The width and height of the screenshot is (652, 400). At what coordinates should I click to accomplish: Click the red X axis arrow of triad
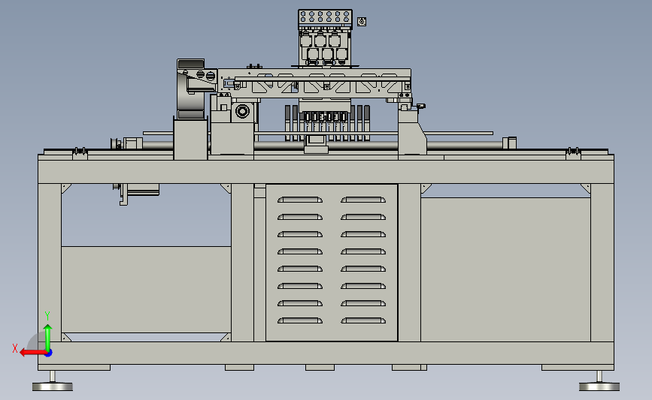tap(32, 353)
